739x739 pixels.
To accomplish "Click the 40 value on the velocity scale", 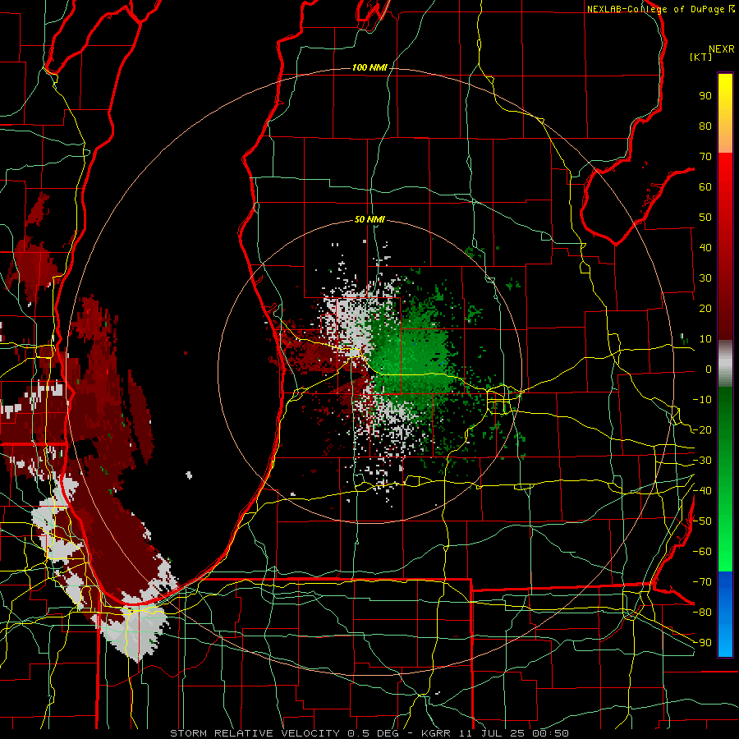I will (705, 248).
